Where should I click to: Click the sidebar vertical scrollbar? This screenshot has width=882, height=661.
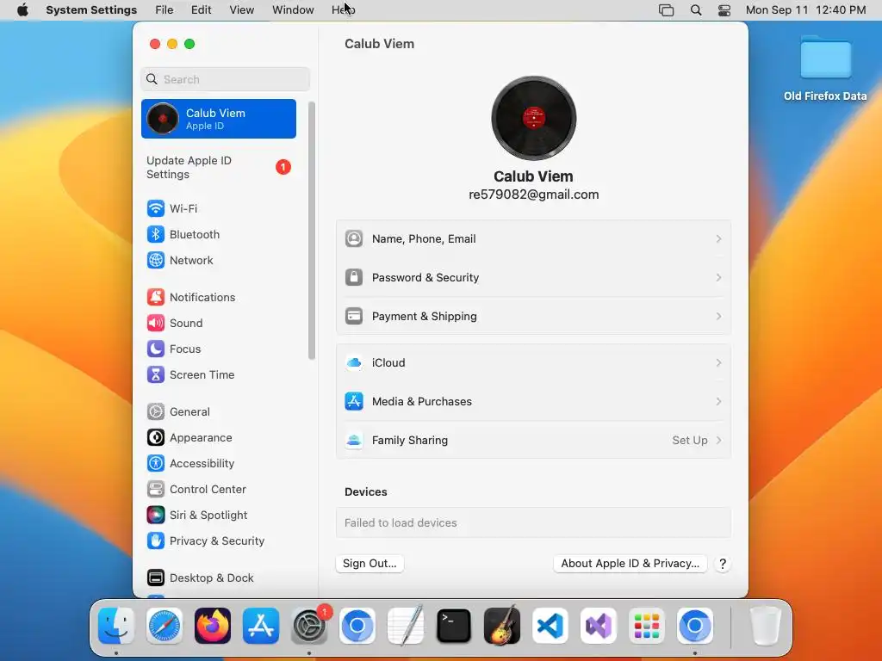click(x=312, y=231)
